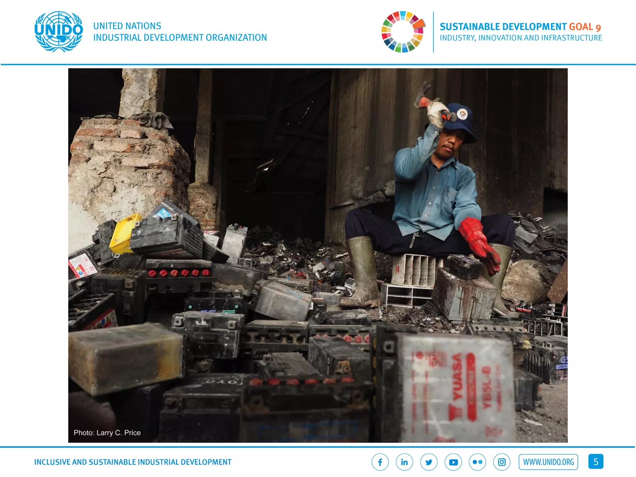
Task: Open the Flickr two-dot icon
Action: pos(477,462)
